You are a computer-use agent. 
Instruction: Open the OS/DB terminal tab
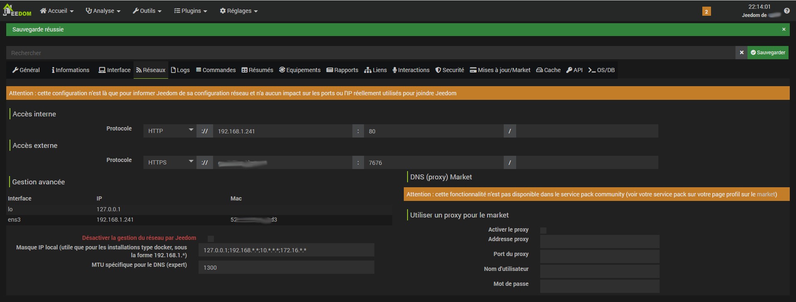click(601, 70)
